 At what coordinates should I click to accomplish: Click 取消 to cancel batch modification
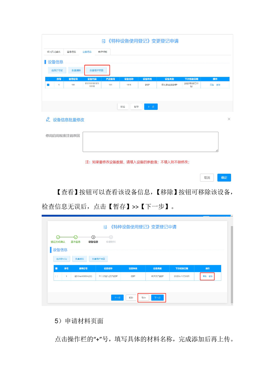(x=207, y=178)
